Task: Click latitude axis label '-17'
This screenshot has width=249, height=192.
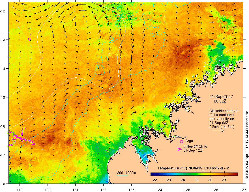Action: pos(3,155)
